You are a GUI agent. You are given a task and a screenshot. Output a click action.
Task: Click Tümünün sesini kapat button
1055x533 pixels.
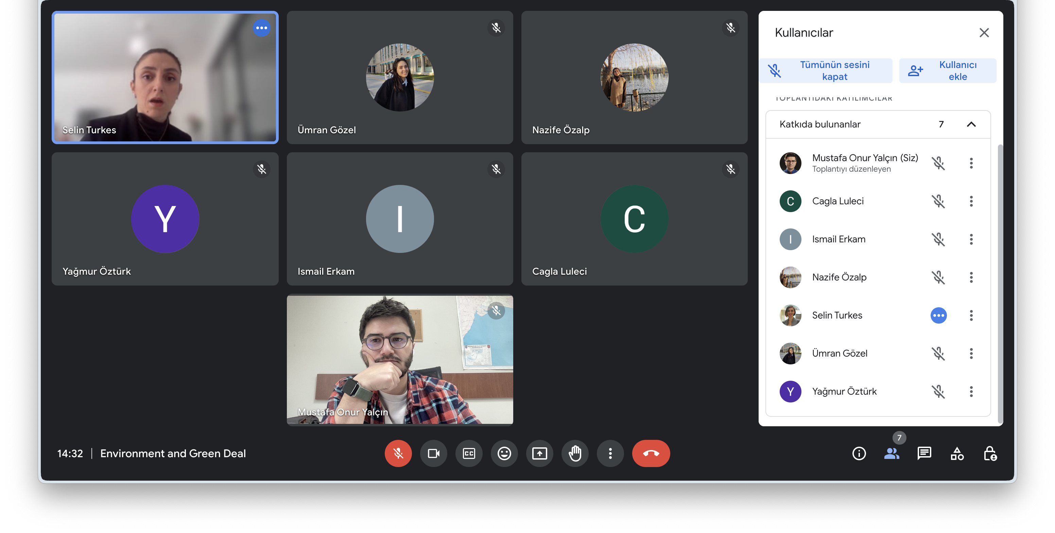click(826, 71)
